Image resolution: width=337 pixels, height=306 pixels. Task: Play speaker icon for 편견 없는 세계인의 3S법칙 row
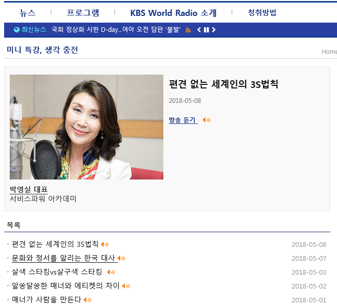[x=105, y=244]
